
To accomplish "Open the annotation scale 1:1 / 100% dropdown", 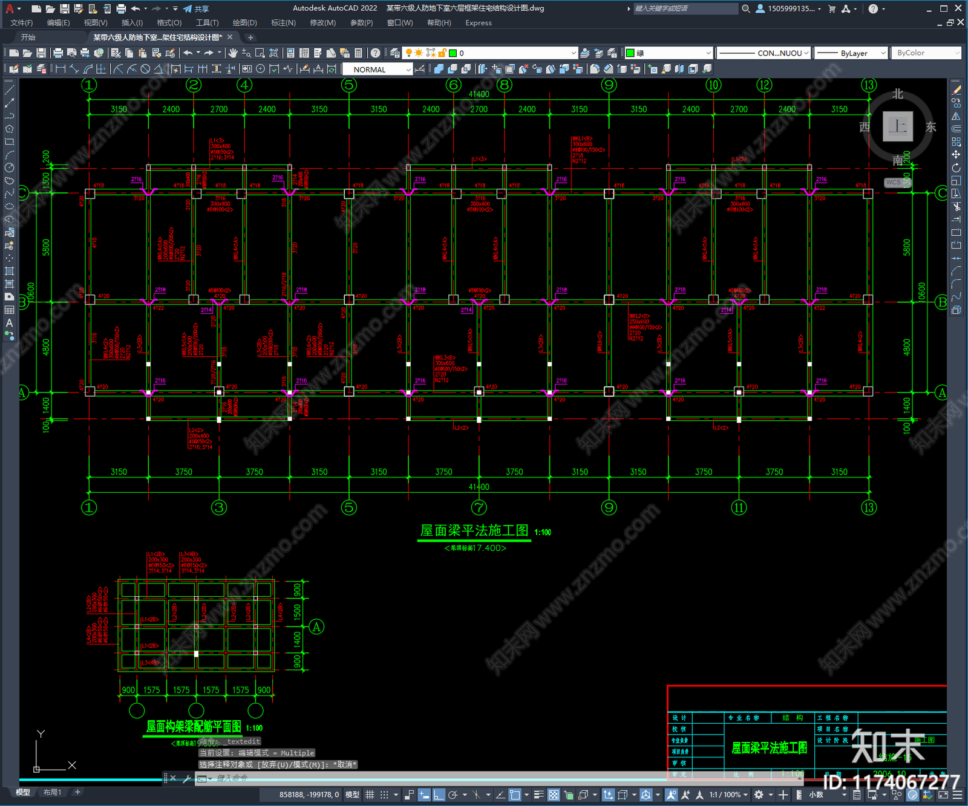I will pos(729,795).
